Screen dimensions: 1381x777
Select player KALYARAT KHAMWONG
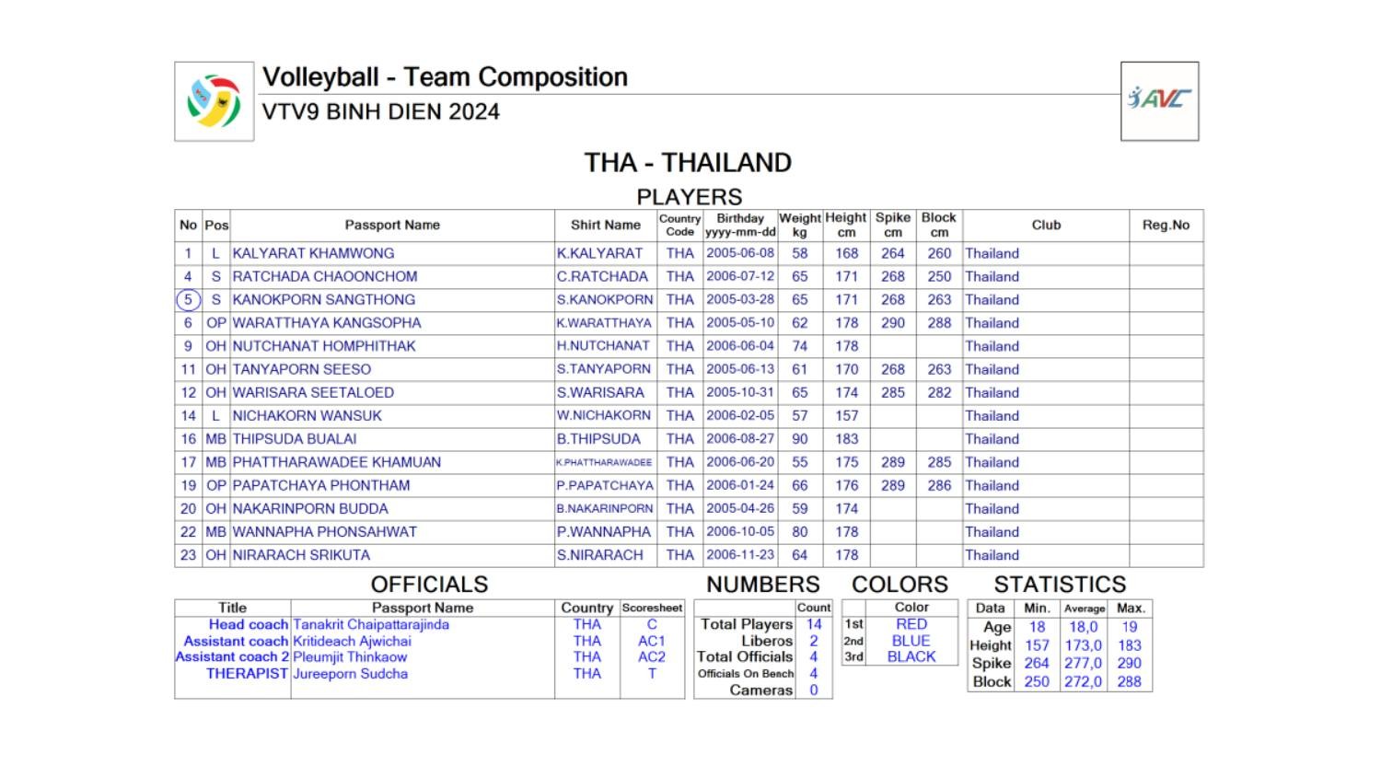coord(313,253)
